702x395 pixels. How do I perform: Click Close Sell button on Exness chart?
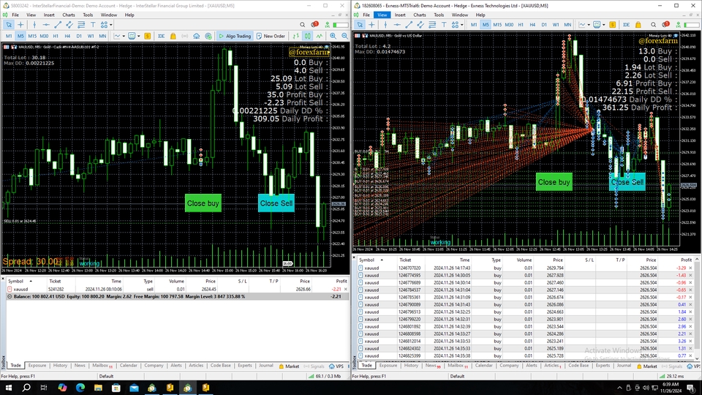[627, 182]
